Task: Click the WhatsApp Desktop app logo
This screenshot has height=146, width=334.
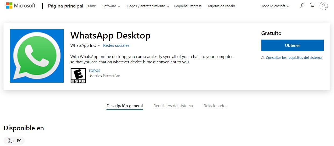Action: click(37, 56)
